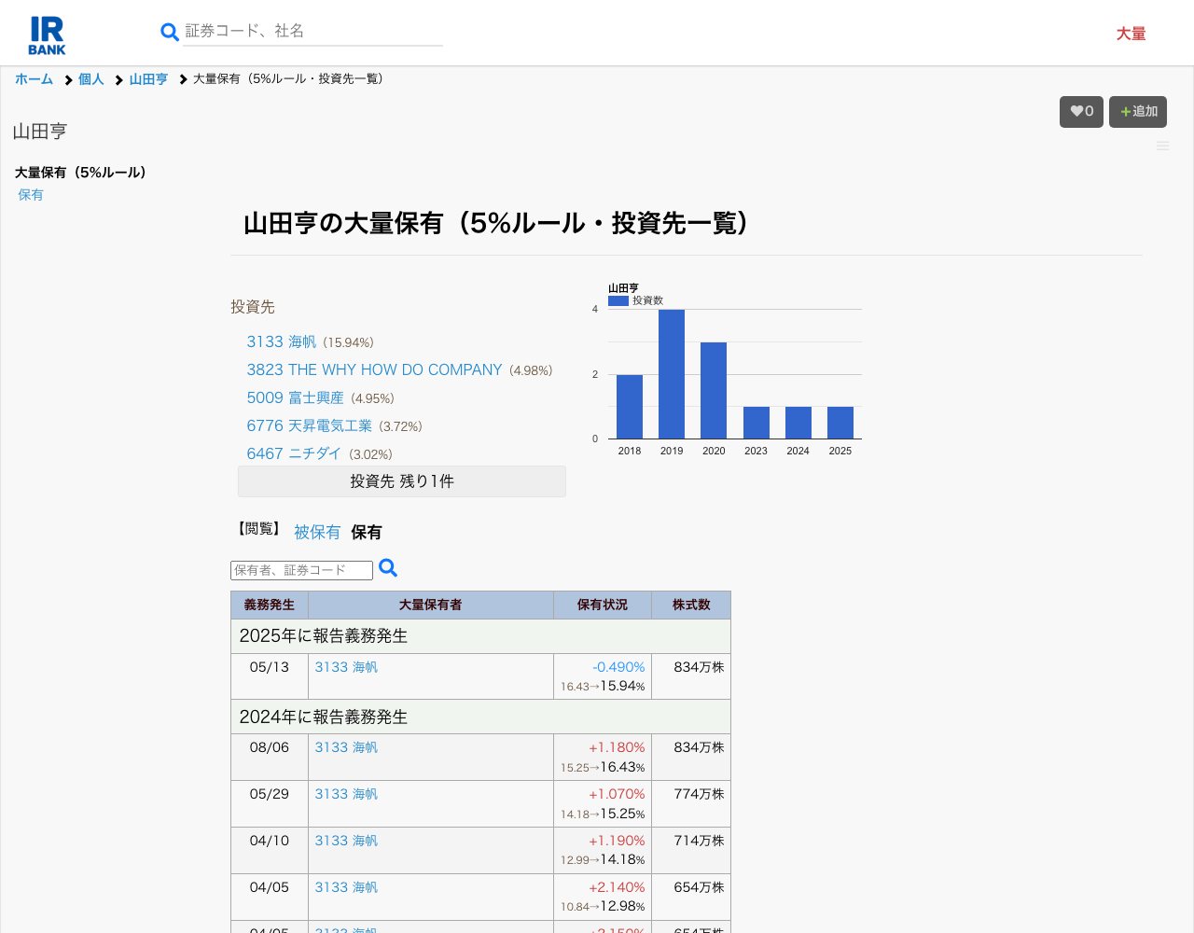Screen dimensions: 1194x933
Task: Click the 2020 bar in the chart
Action: pos(714,390)
